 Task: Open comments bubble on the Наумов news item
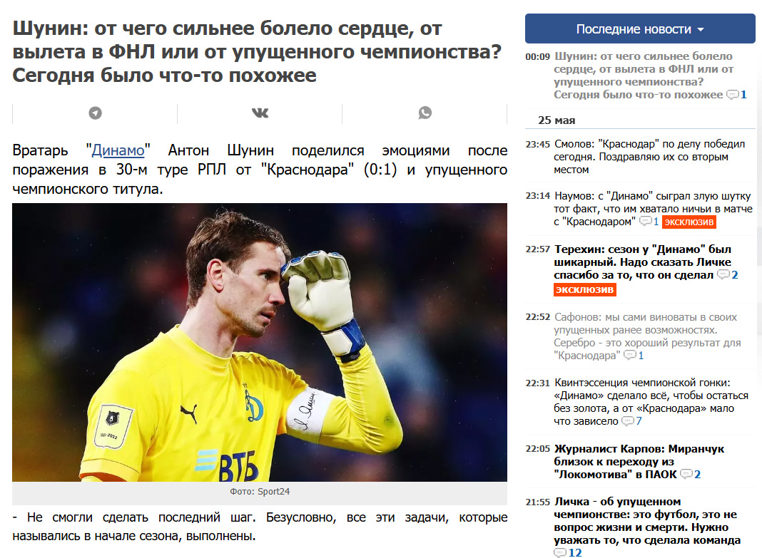(649, 222)
